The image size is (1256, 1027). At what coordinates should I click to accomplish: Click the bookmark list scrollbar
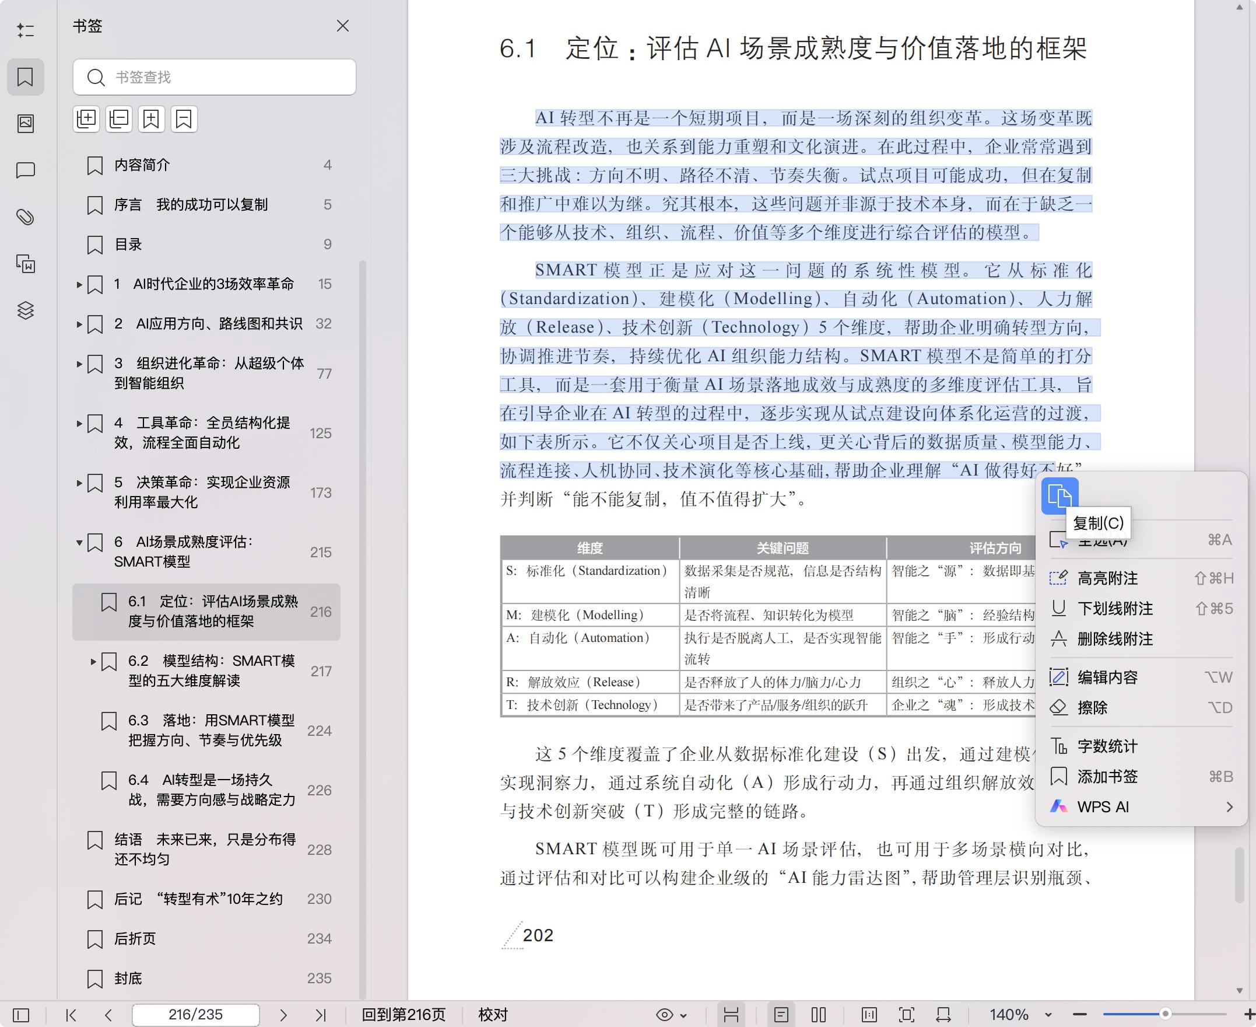coord(363,630)
